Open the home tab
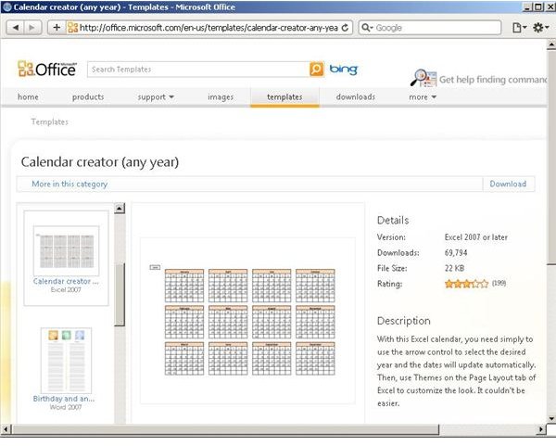 (x=28, y=96)
